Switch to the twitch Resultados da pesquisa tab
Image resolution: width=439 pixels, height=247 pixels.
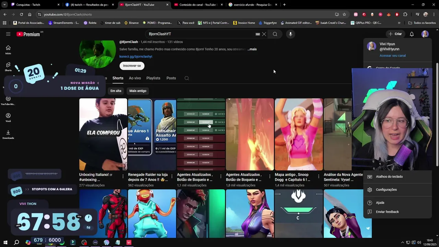pos(89,5)
